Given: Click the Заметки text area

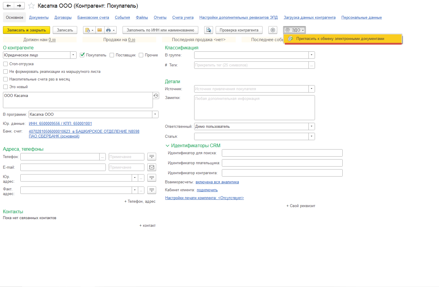Looking at the screenshot, I should (255, 108).
